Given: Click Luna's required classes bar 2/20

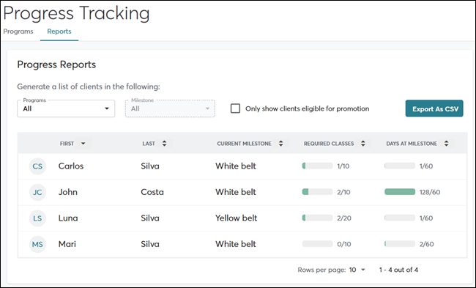Looking at the screenshot, I should (x=318, y=218).
